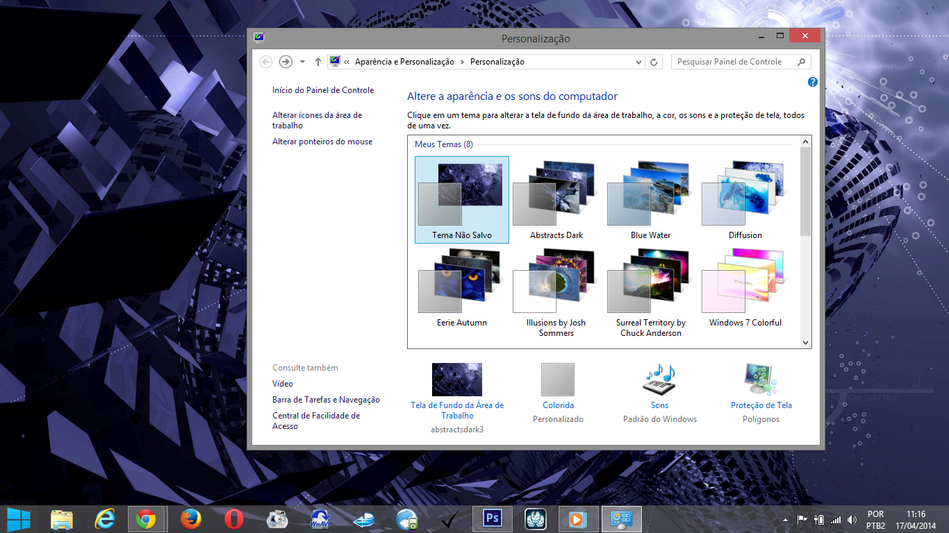Apply Illusions by Josh Sommers theme

556,292
